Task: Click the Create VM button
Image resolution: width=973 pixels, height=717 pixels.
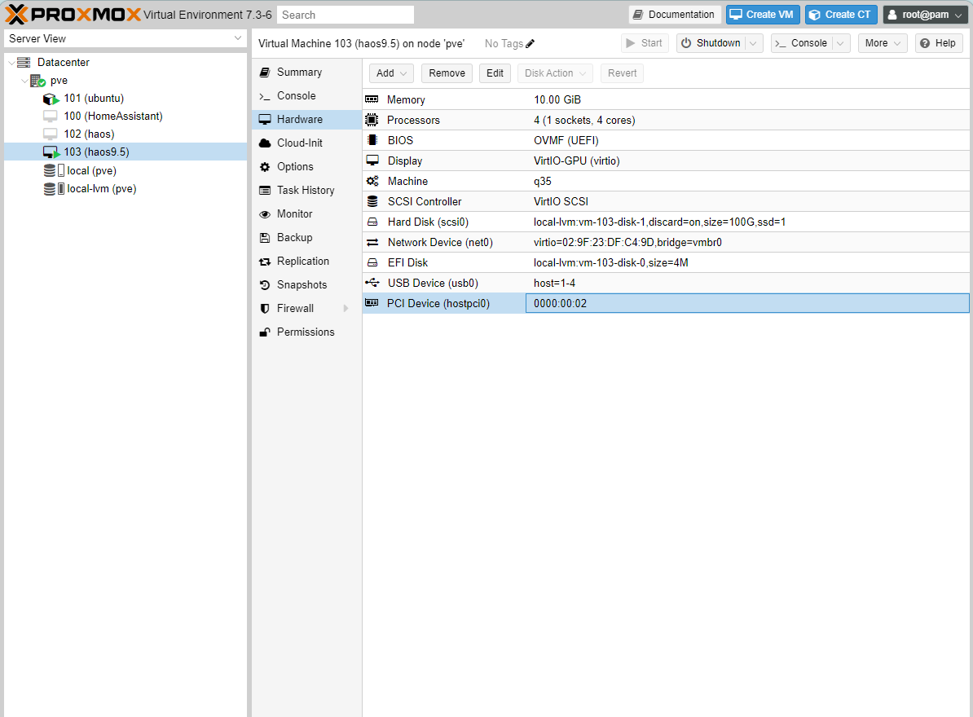Action: tap(762, 14)
